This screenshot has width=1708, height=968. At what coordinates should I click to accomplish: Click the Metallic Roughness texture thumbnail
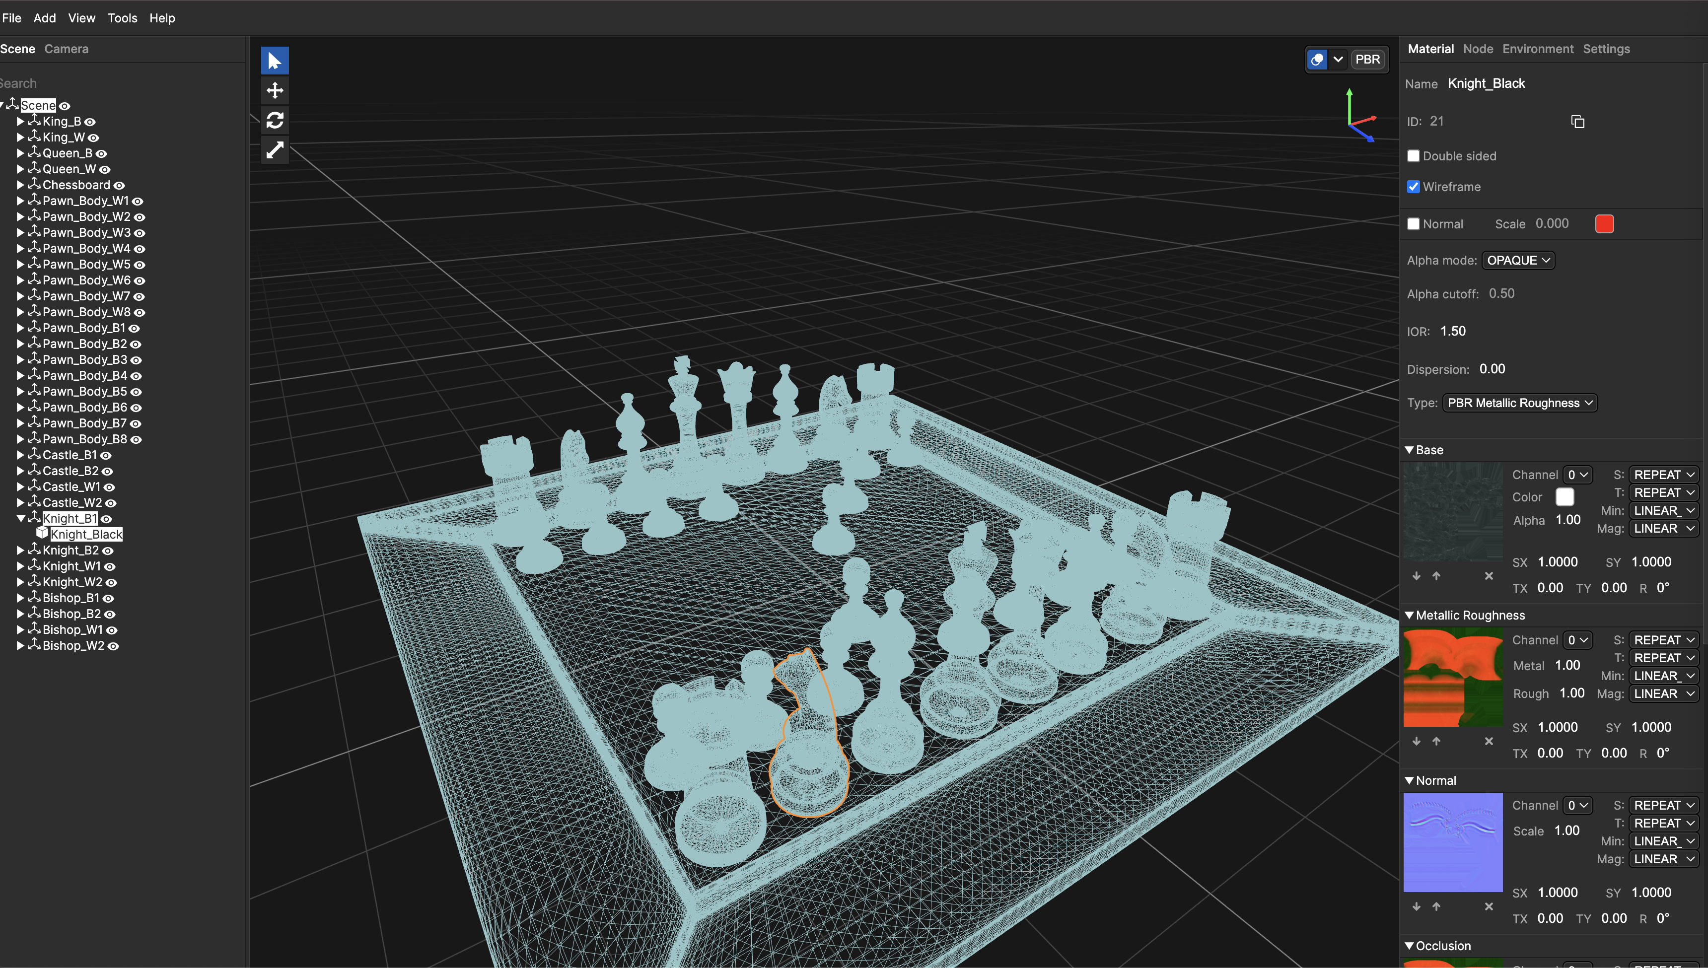click(1453, 678)
